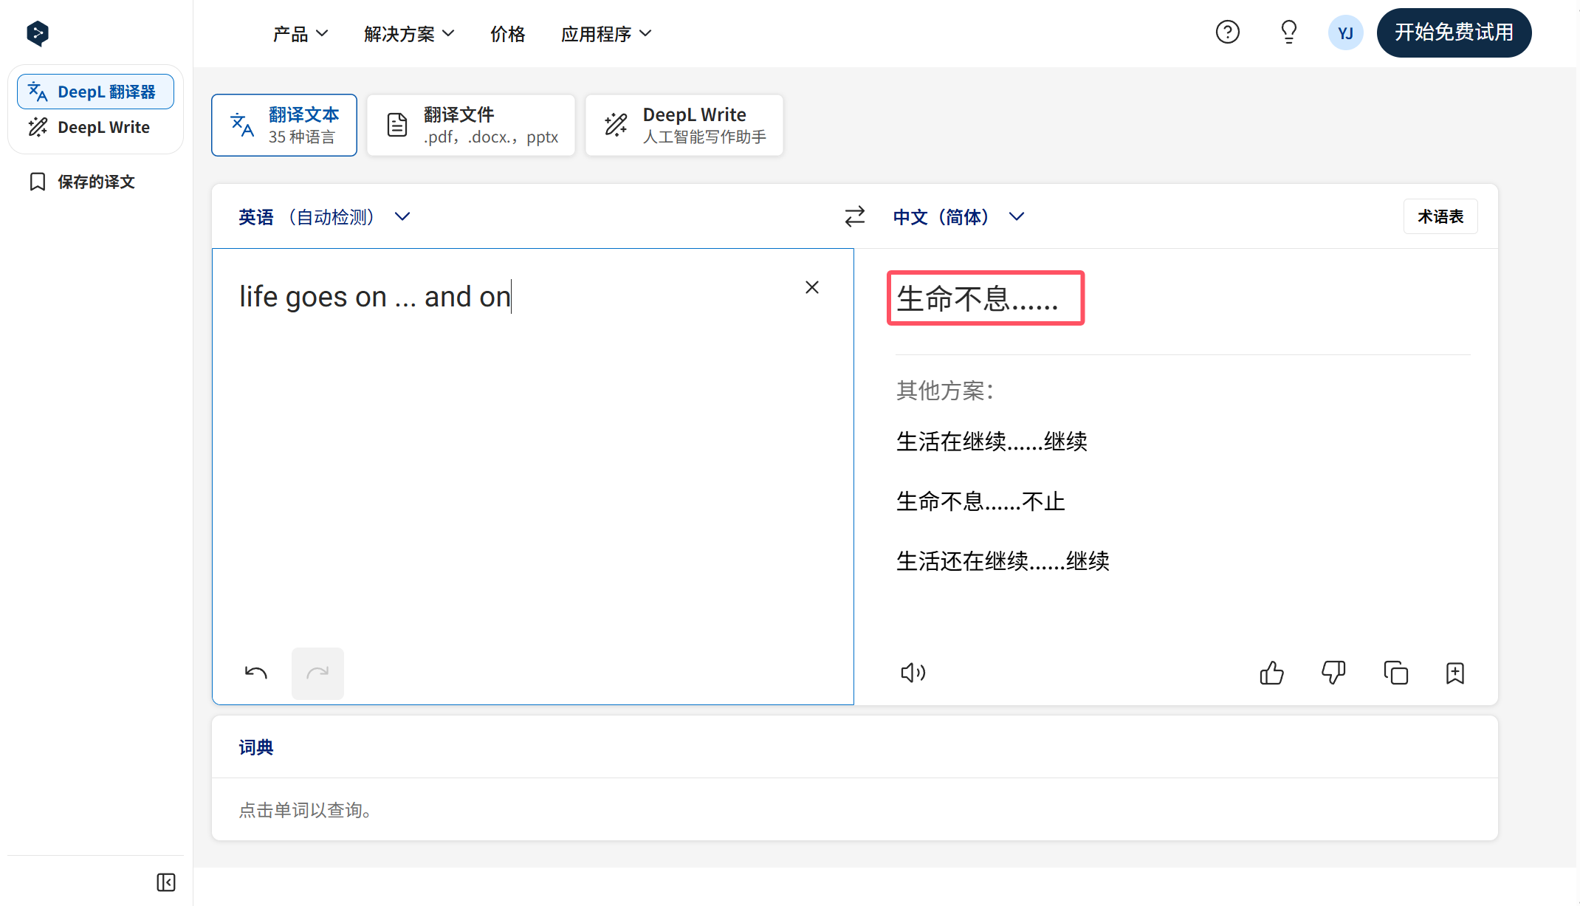Expand the 应用程序 menu

coord(605,33)
